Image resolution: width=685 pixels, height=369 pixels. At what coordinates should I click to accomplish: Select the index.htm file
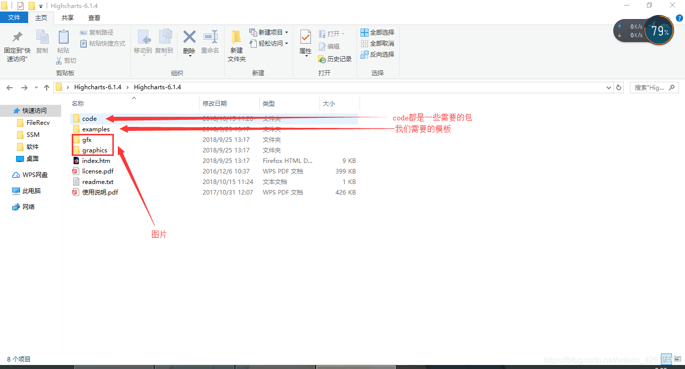click(x=96, y=161)
